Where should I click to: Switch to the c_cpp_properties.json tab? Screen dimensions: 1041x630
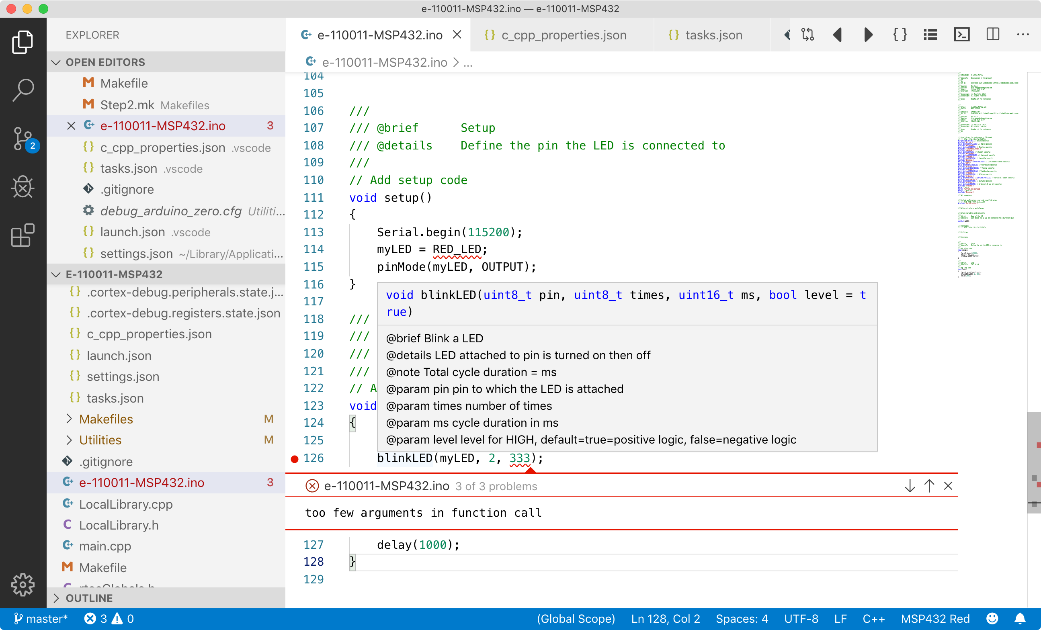(564, 35)
